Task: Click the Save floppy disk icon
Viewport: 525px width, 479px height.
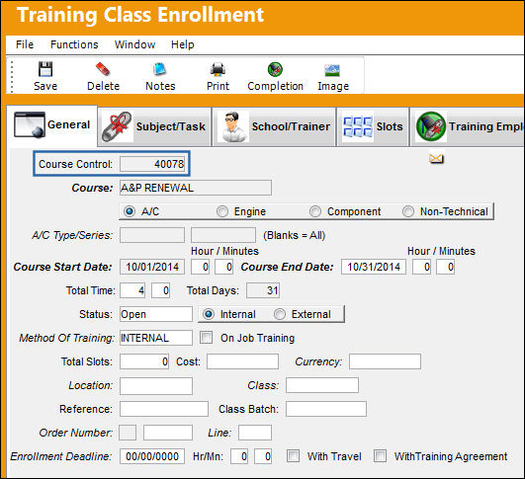Action: point(45,69)
